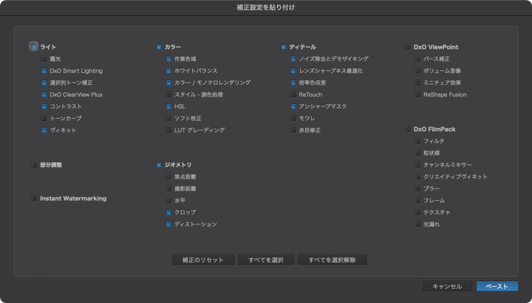Enable チャンネルミキサー checkbox

(x=418, y=165)
